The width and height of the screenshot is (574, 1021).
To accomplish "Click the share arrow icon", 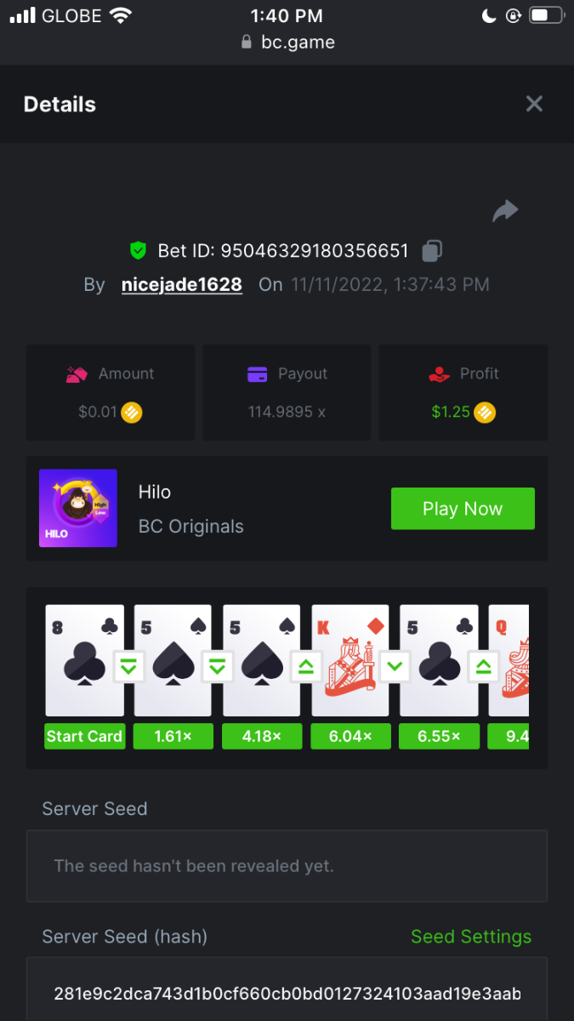I will 505,211.
